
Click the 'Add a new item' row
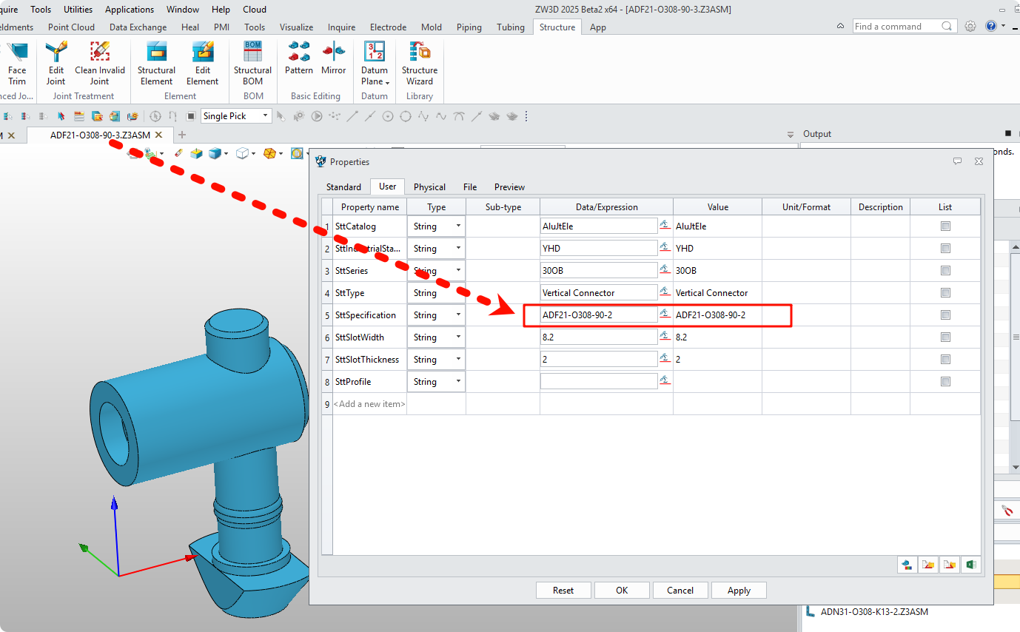point(369,404)
